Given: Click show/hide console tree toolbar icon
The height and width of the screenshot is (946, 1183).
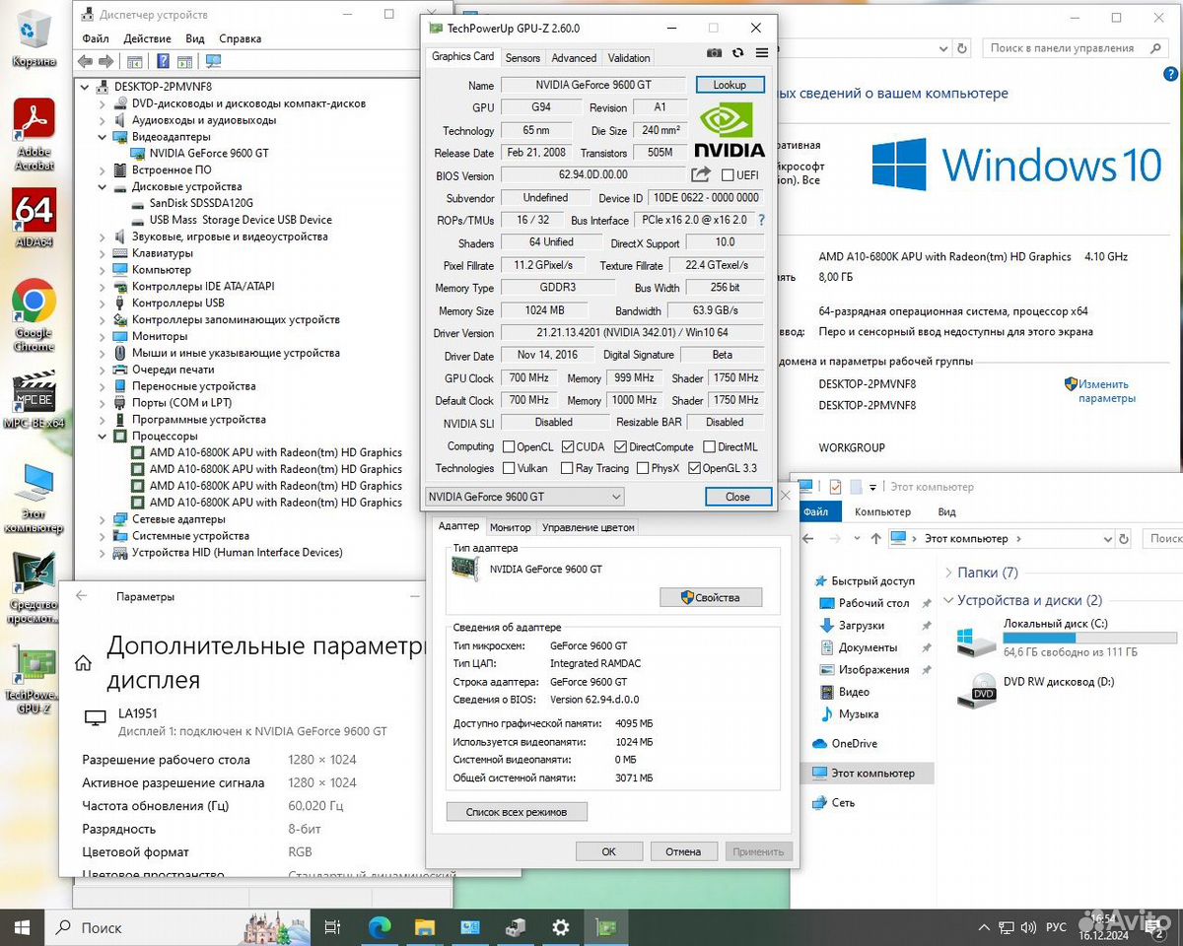Looking at the screenshot, I should (136, 61).
